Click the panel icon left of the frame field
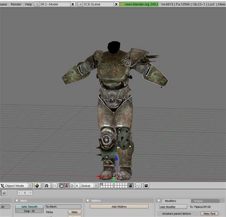The height and width of the screenshot is (217, 226). 4,193
